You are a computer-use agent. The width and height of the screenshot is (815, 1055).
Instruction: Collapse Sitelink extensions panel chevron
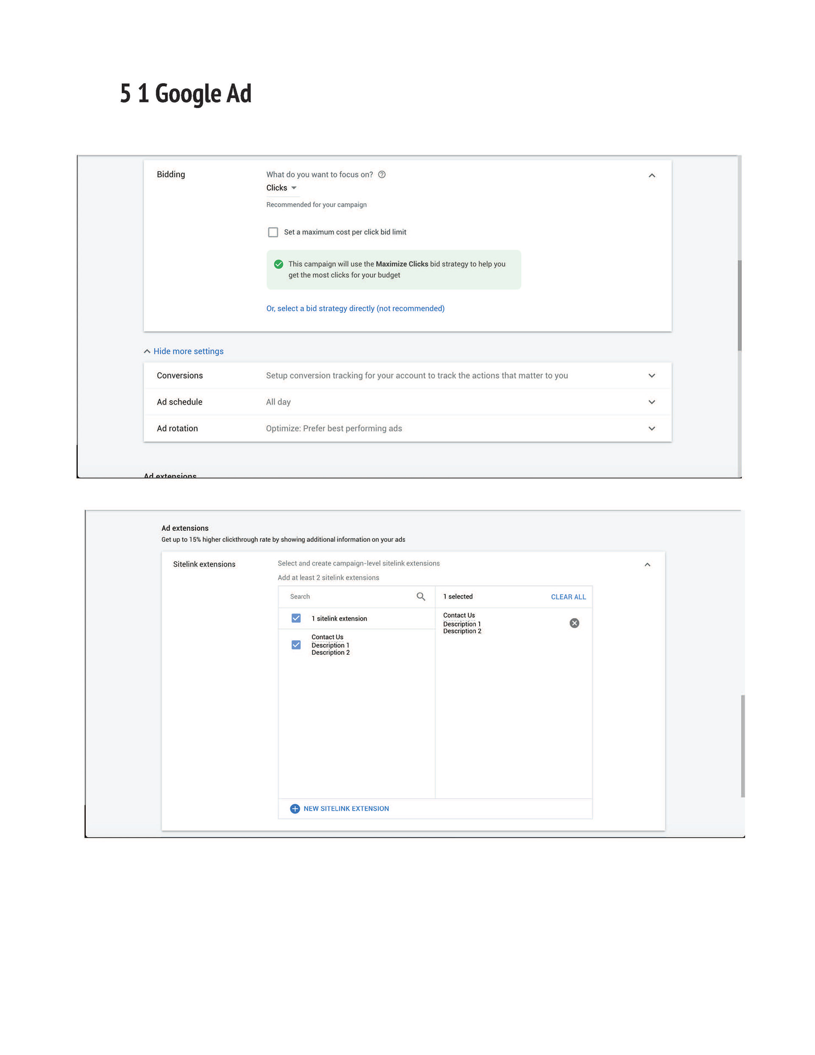[x=647, y=564]
